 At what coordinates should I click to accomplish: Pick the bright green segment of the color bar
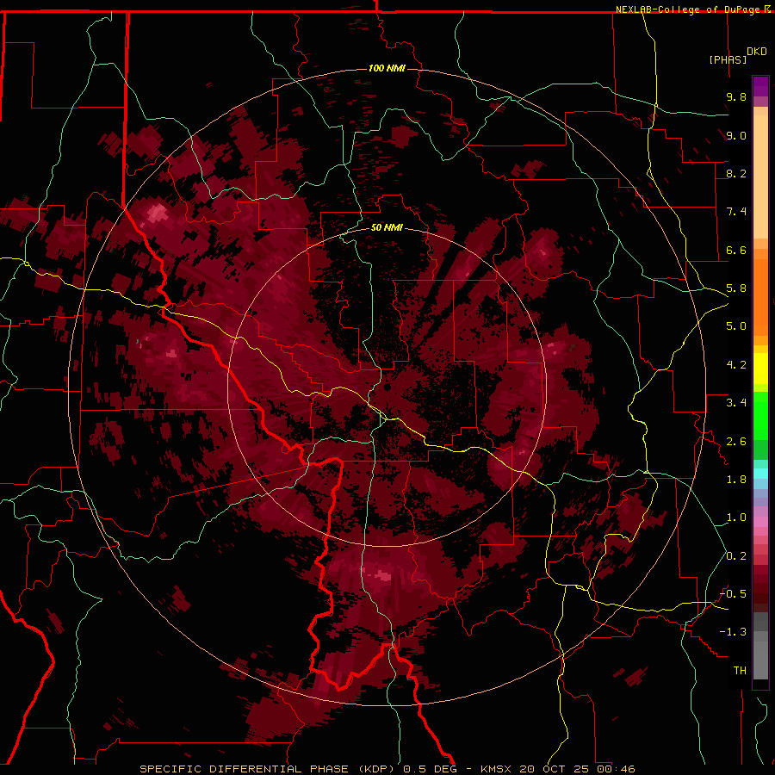tap(760, 416)
